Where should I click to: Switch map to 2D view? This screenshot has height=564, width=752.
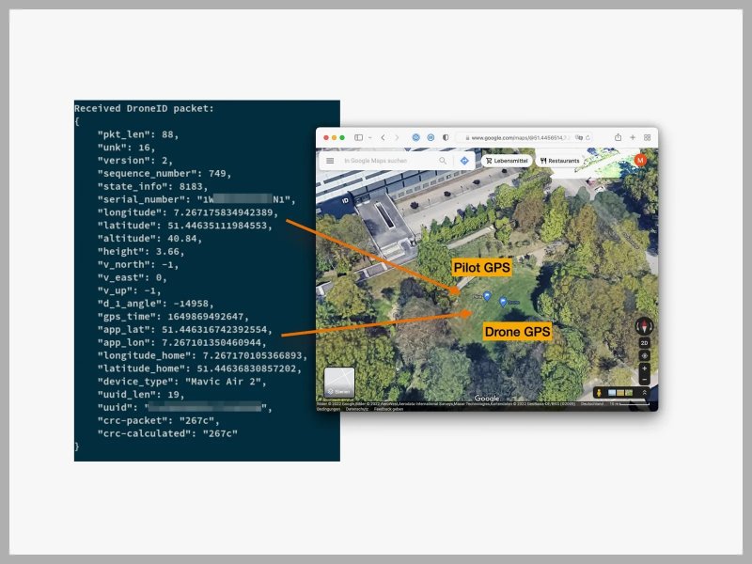(x=644, y=343)
